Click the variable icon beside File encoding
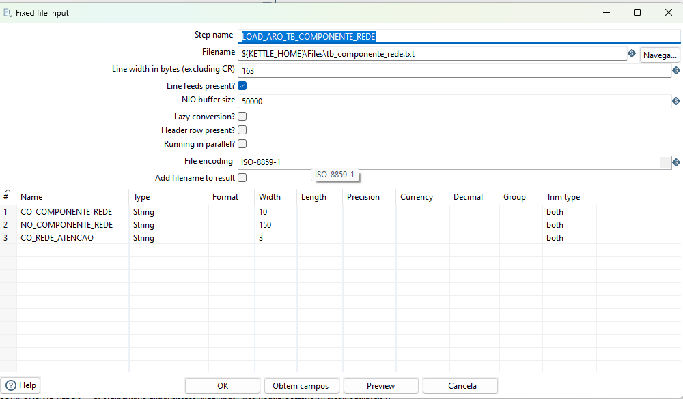This screenshot has height=399, width=683. 676,162
